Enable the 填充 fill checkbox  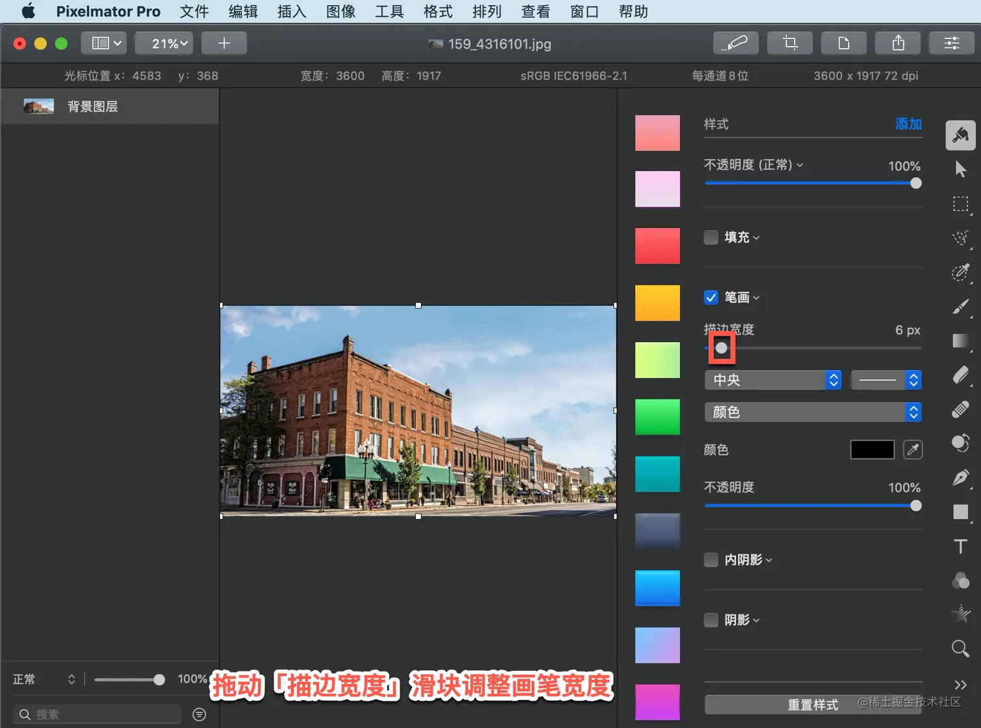(x=711, y=237)
